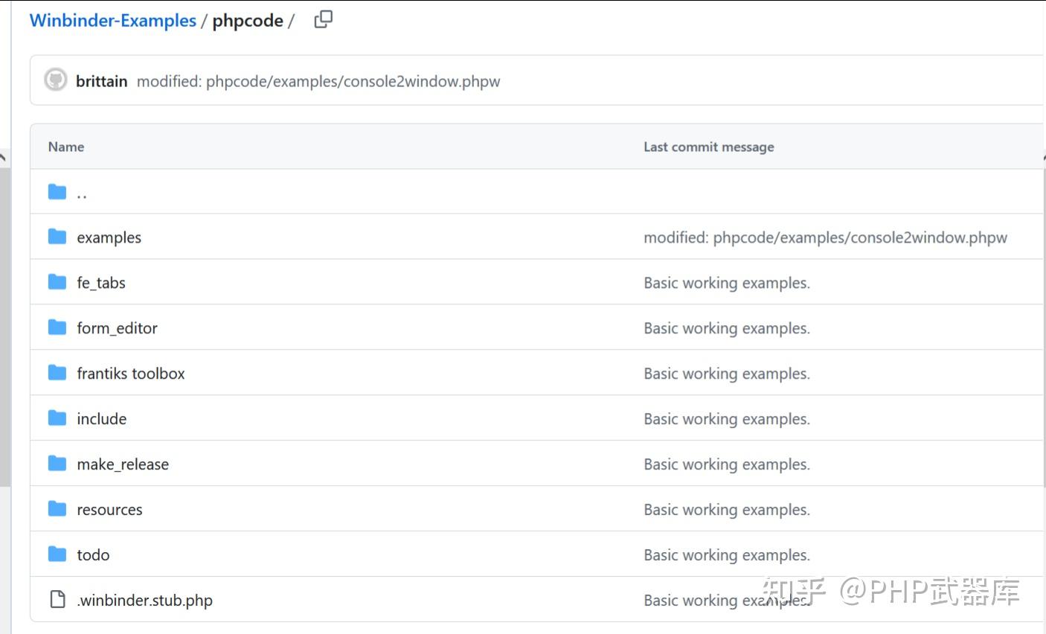The image size is (1046, 634).
Task: Open the .winbinder.stub.php file
Action: (x=144, y=601)
